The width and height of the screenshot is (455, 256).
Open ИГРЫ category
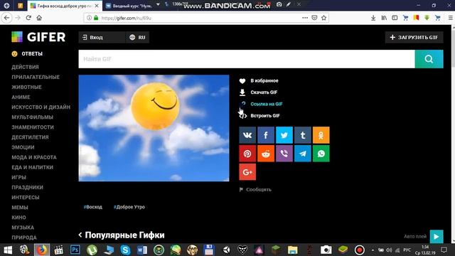[18, 177]
